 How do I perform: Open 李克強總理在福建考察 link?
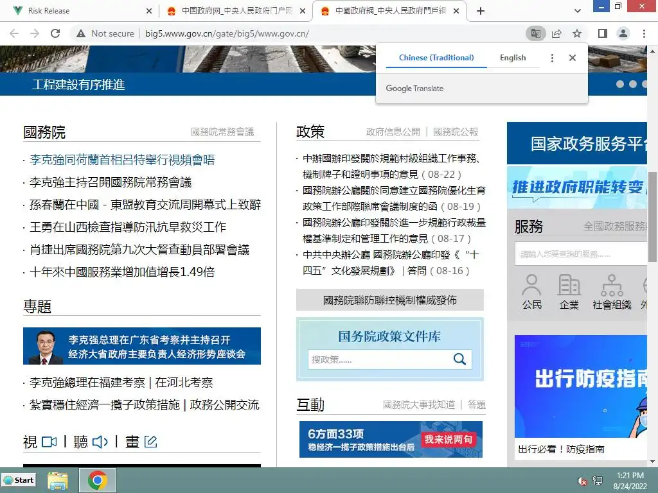click(x=87, y=383)
